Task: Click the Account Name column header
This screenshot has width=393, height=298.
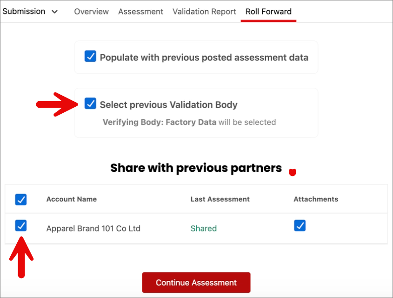Action: pyautogui.click(x=72, y=199)
